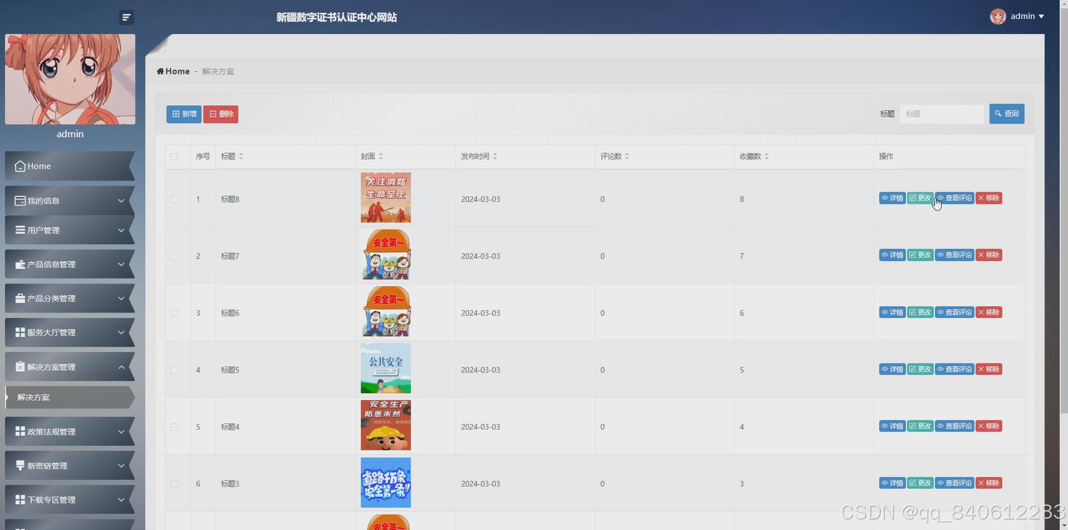Check the checkbox for row 标题7

pyautogui.click(x=175, y=256)
